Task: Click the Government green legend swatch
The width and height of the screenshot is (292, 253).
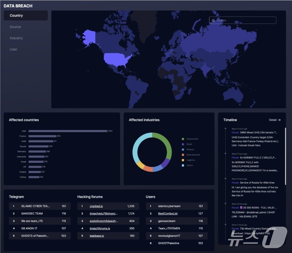Action: (183, 139)
